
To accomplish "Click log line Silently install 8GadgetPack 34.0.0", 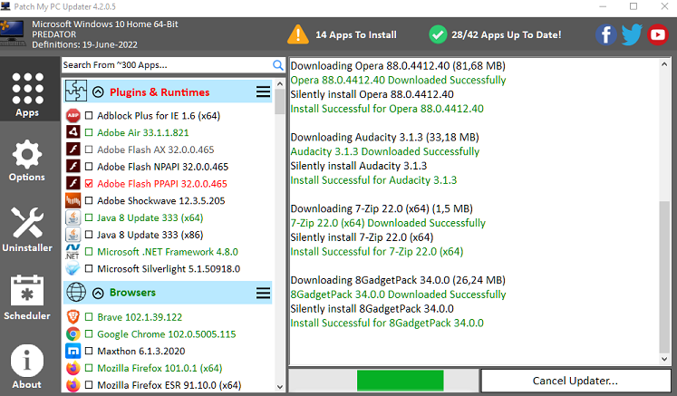I will [x=372, y=309].
